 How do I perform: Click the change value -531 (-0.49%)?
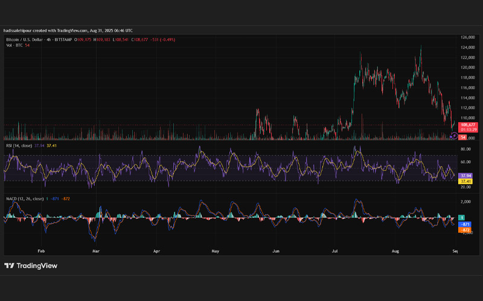162,40
